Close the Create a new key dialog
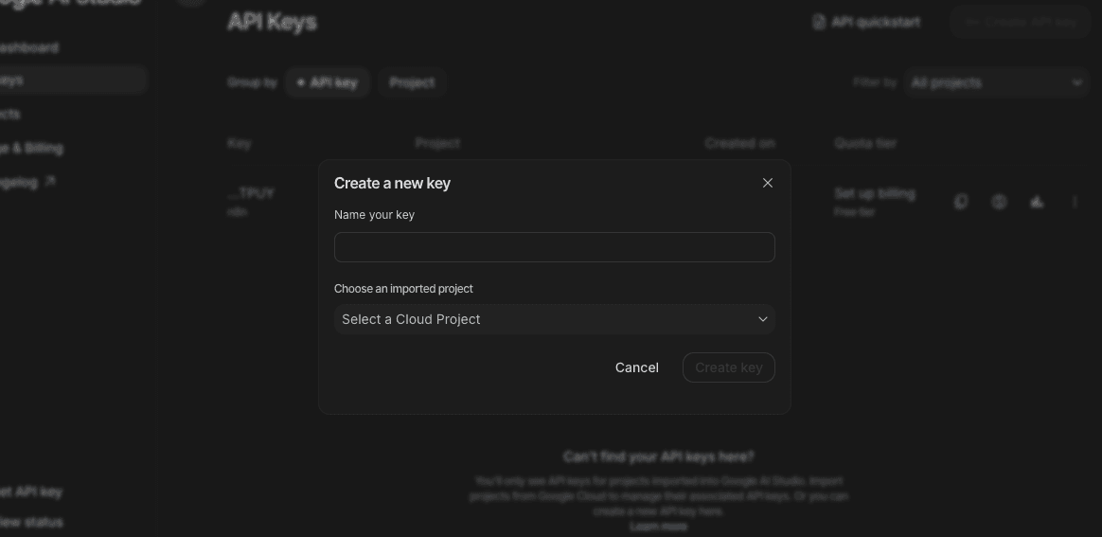1102x537 pixels. [x=768, y=183]
